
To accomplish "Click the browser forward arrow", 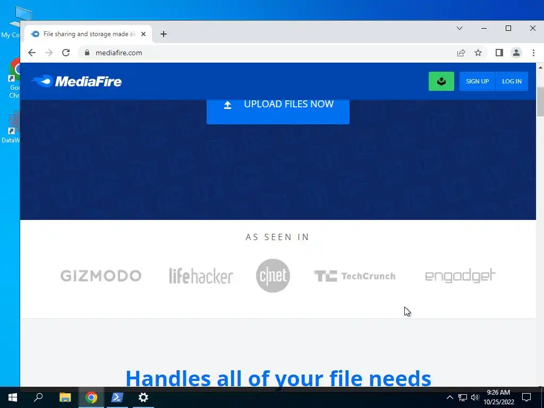I will pos(49,53).
